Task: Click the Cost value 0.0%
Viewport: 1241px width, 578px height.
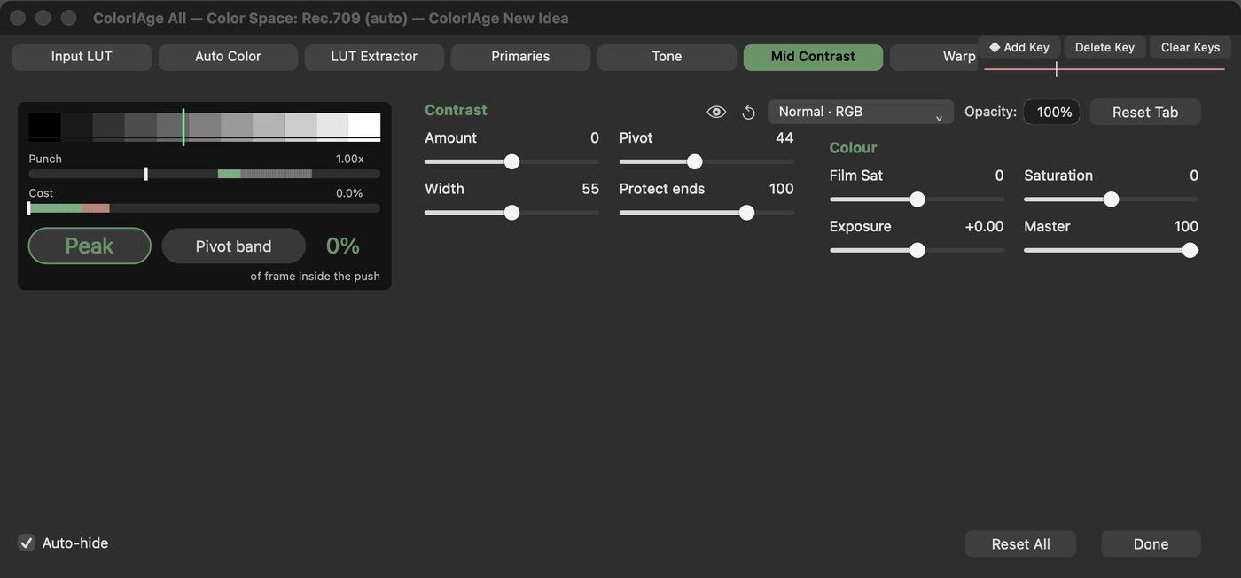Action: point(349,193)
